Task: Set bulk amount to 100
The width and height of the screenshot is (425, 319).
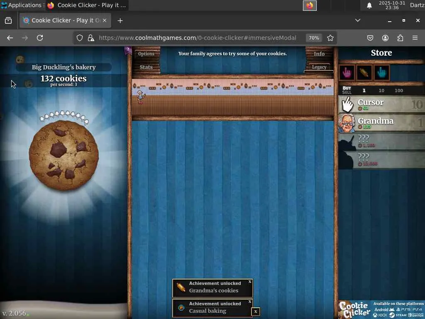Action: [399, 91]
